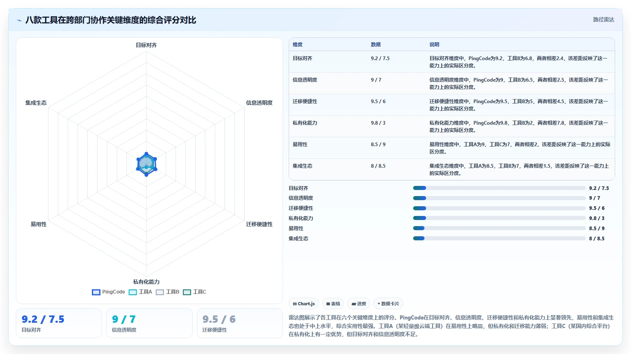Select the Chart.js chip

[x=304, y=304]
